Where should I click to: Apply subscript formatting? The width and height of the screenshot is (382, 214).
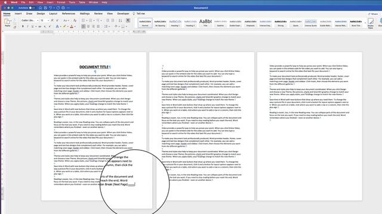coord(45,26)
